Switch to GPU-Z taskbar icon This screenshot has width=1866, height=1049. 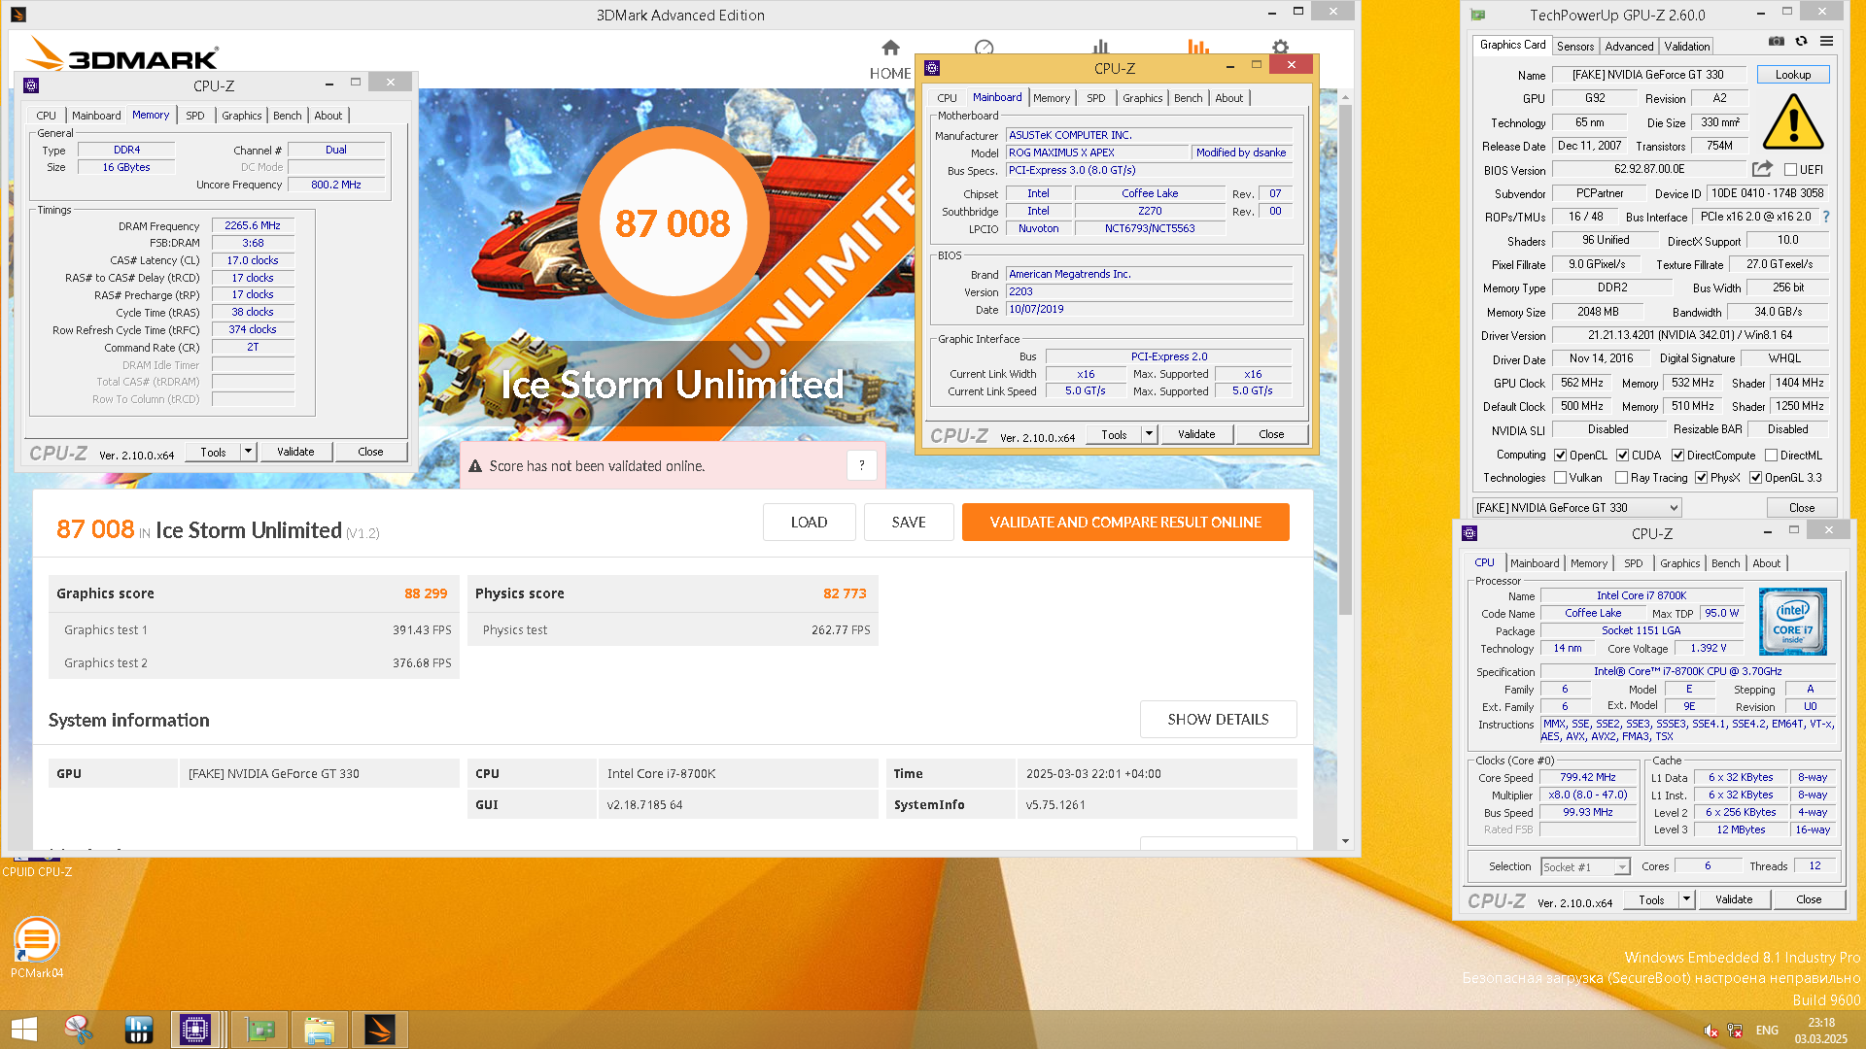tap(259, 1030)
